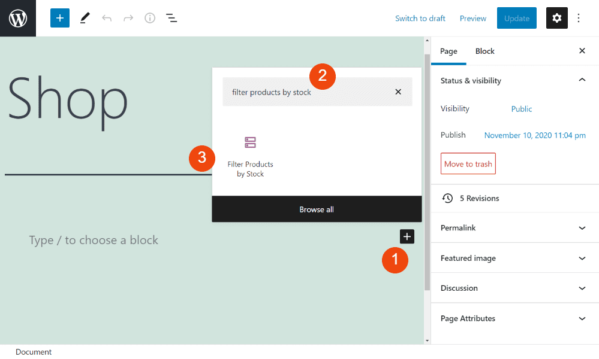
Task: Open the 5 Revisions history
Action: (480, 198)
